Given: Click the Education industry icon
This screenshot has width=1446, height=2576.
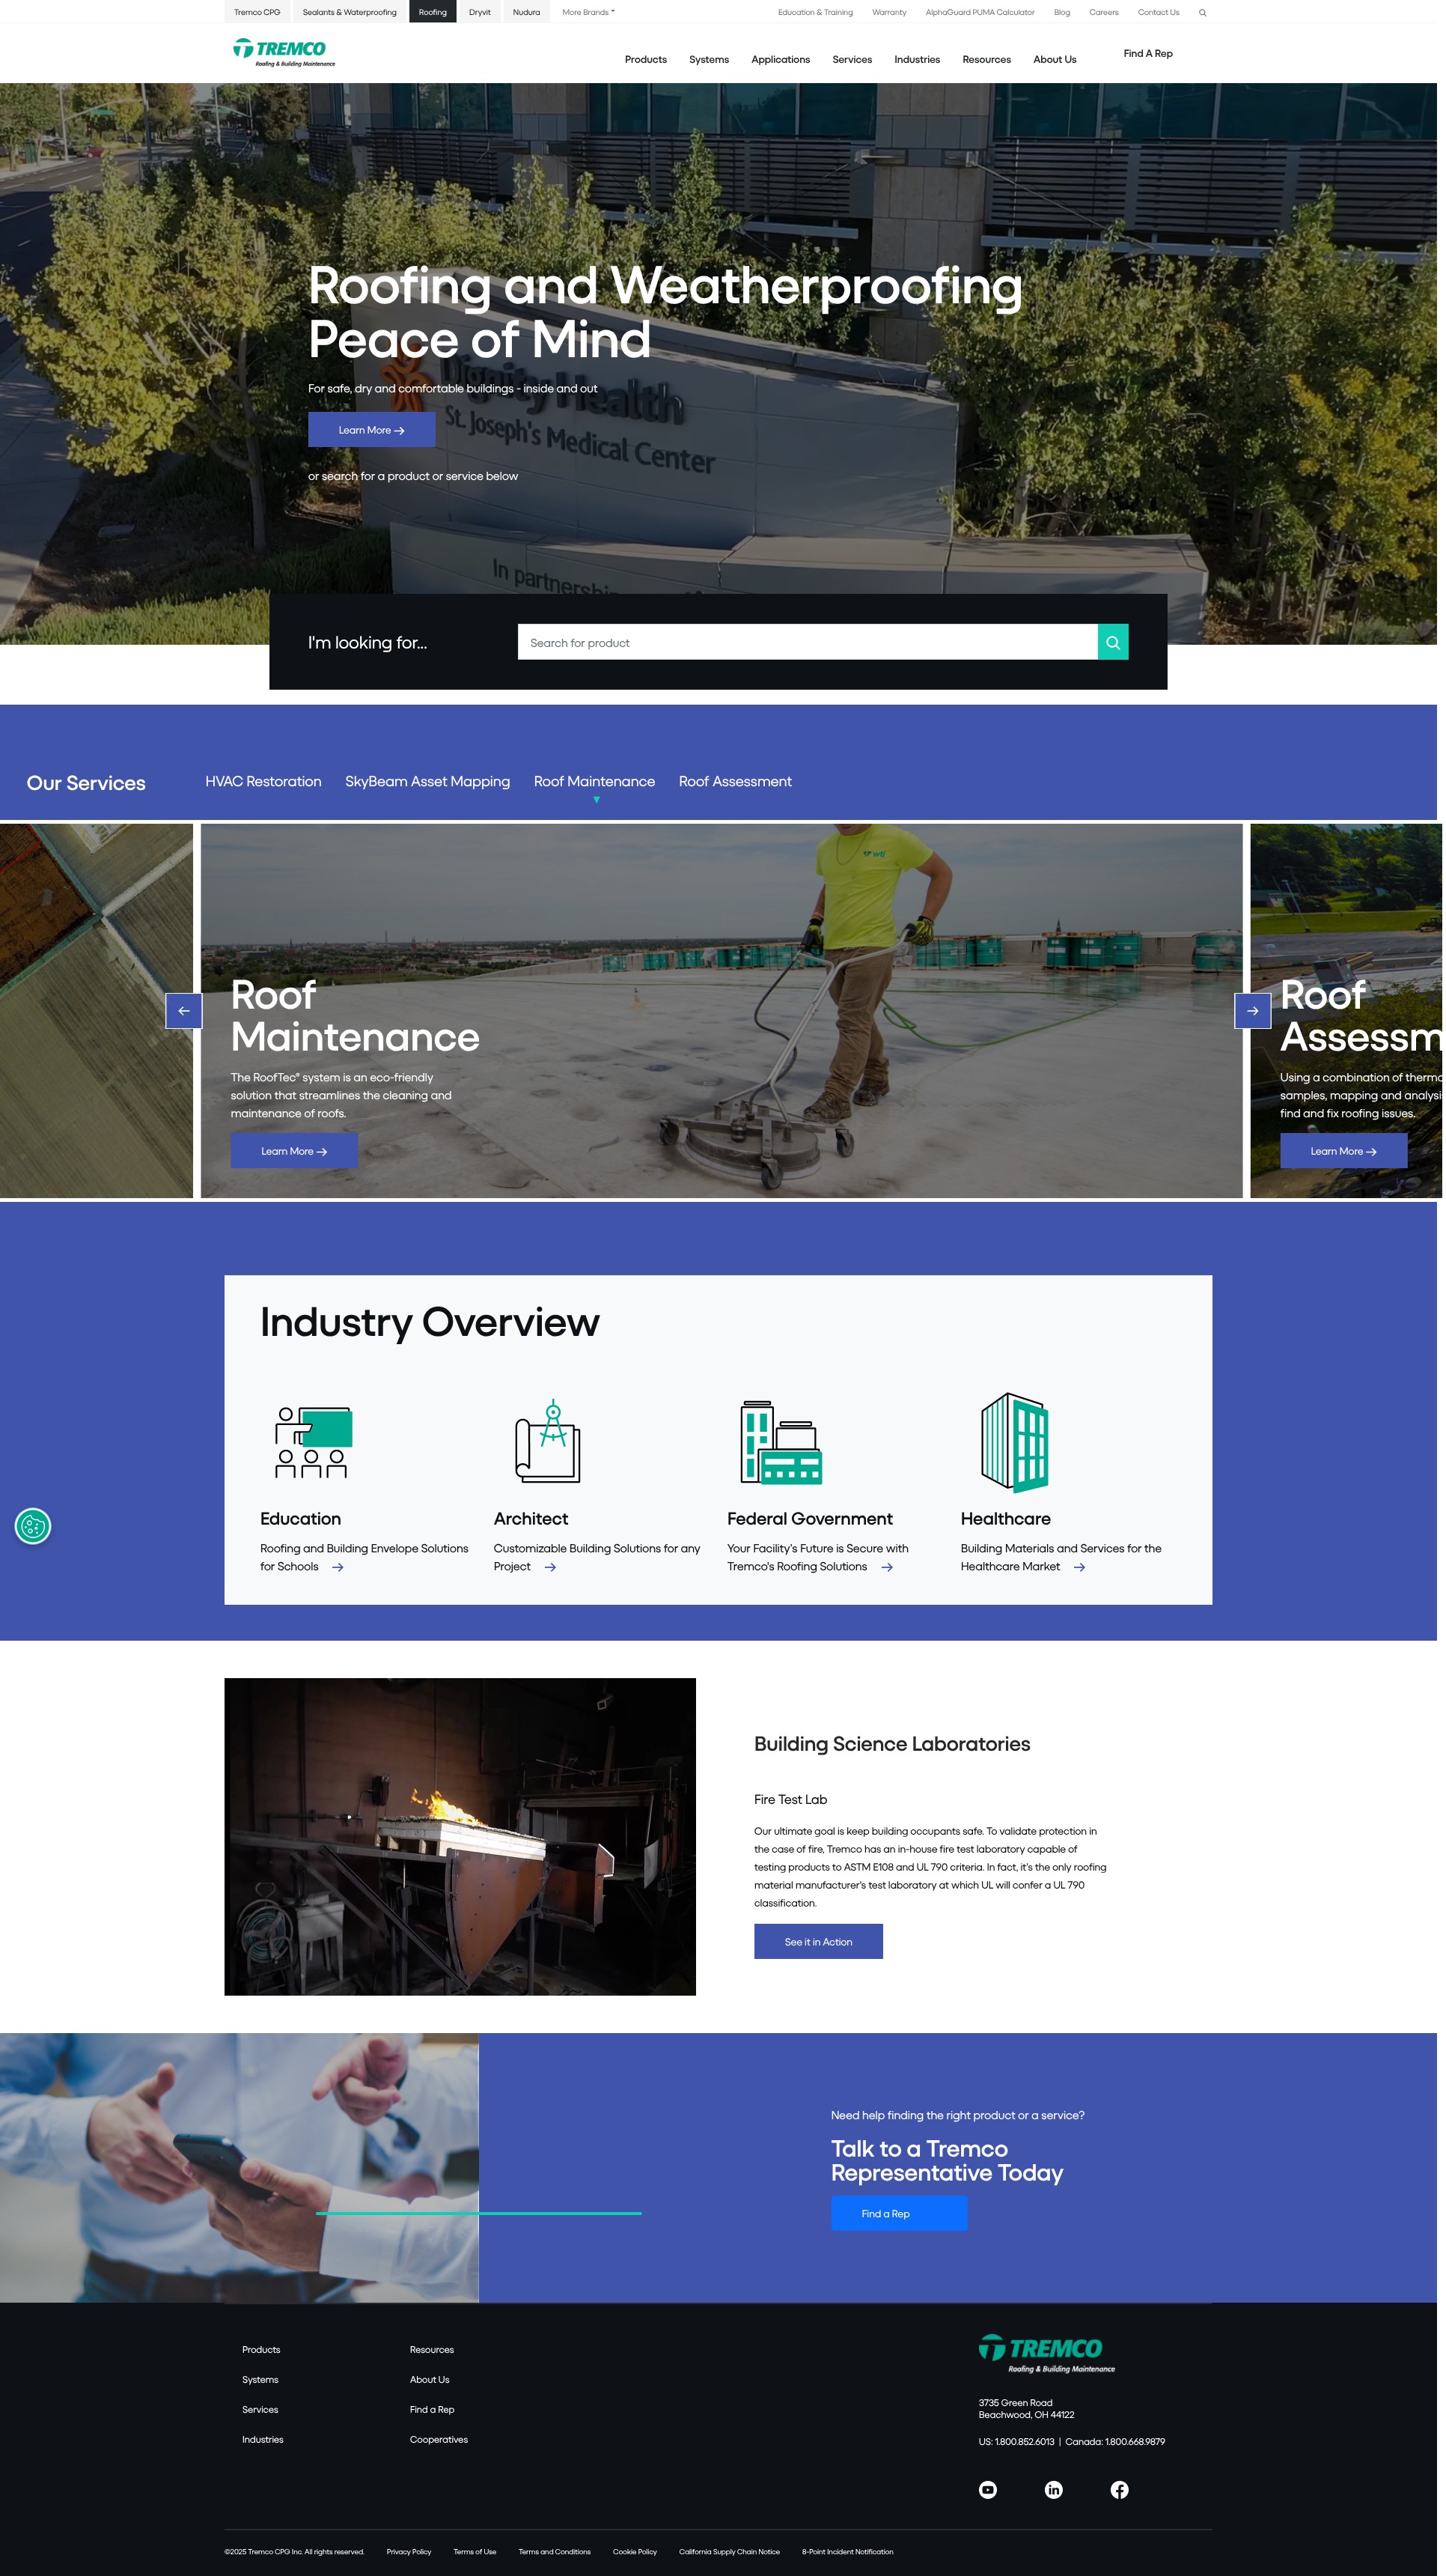Looking at the screenshot, I should coord(313,1442).
